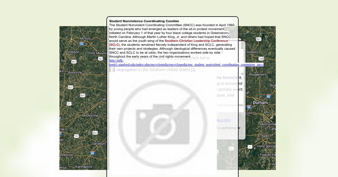Click the route 601 shield below Dobson
The image size is (338, 177).
tap(74, 62)
